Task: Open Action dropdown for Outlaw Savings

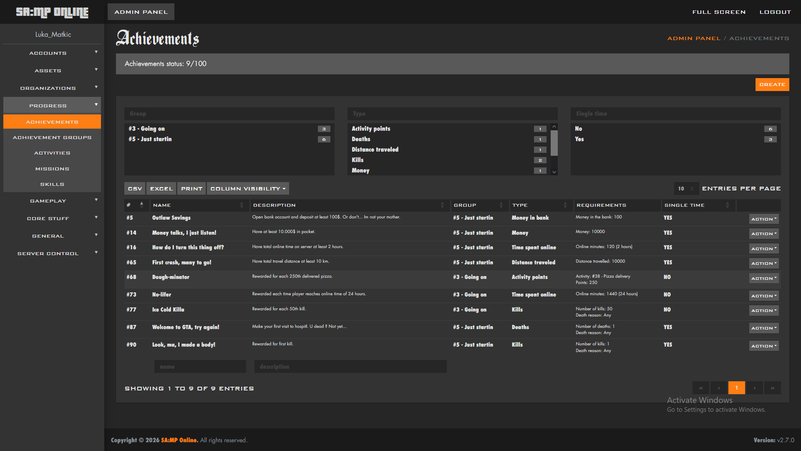Action: [763, 219]
